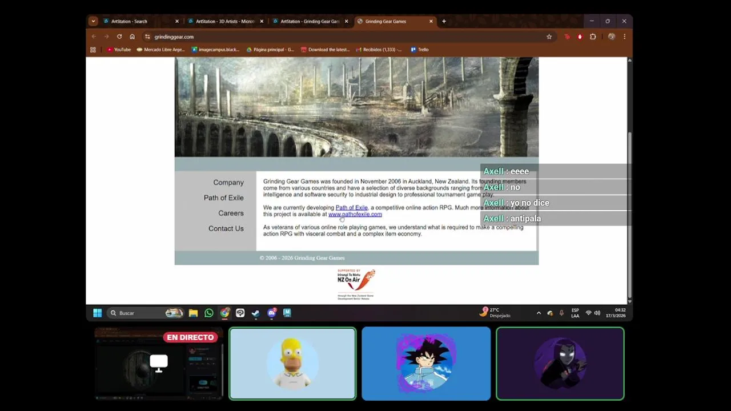Screen dimensions: 731x411
Task: Open File Explorer from the taskbar
Action: click(194, 313)
